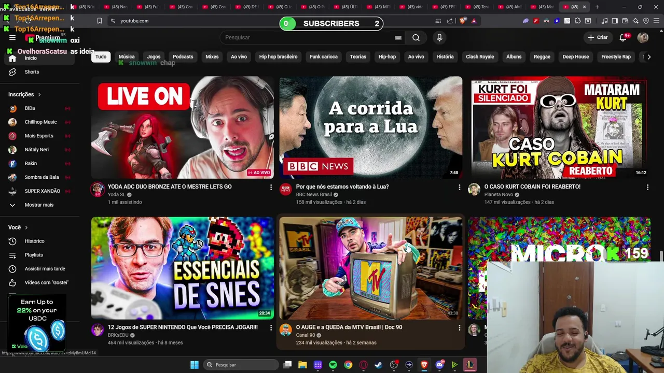Open options menu for 12 Jogos de SUPER NINTENDO video
This screenshot has width=664, height=373.
pos(271,327)
